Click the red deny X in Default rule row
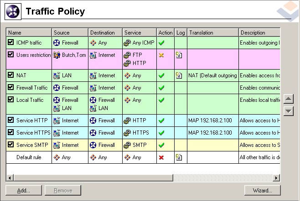Screen dimensions: 300x201 point(161,157)
